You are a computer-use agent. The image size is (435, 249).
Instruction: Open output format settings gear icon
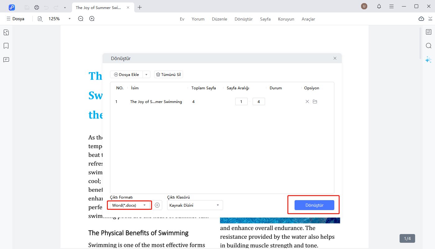pyautogui.click(x=157, y=205)
